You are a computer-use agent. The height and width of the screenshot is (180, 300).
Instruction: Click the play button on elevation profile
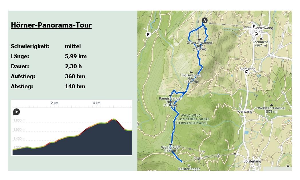16,112
